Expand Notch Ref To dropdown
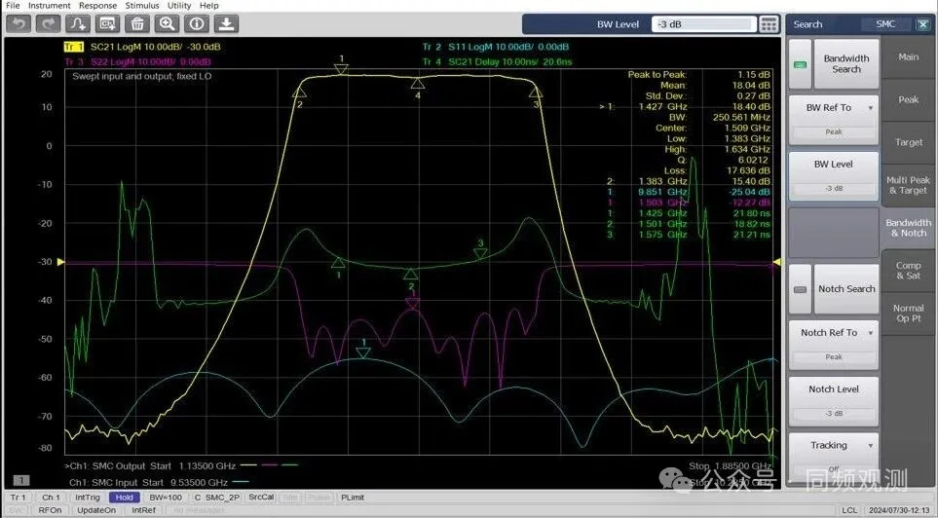This screenshot has height=518, width=938. tap(871, 333)
